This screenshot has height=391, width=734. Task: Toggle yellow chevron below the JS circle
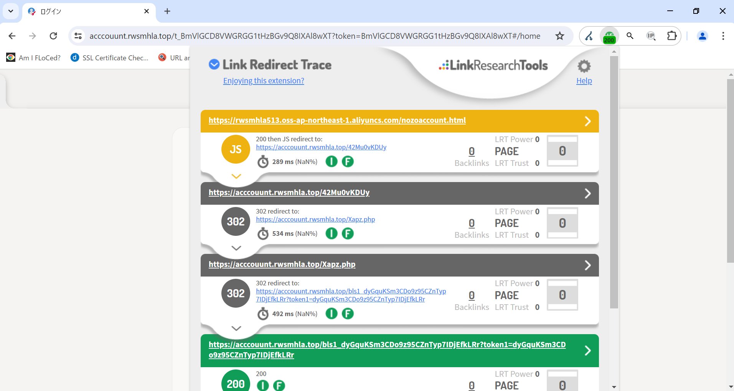236,176
